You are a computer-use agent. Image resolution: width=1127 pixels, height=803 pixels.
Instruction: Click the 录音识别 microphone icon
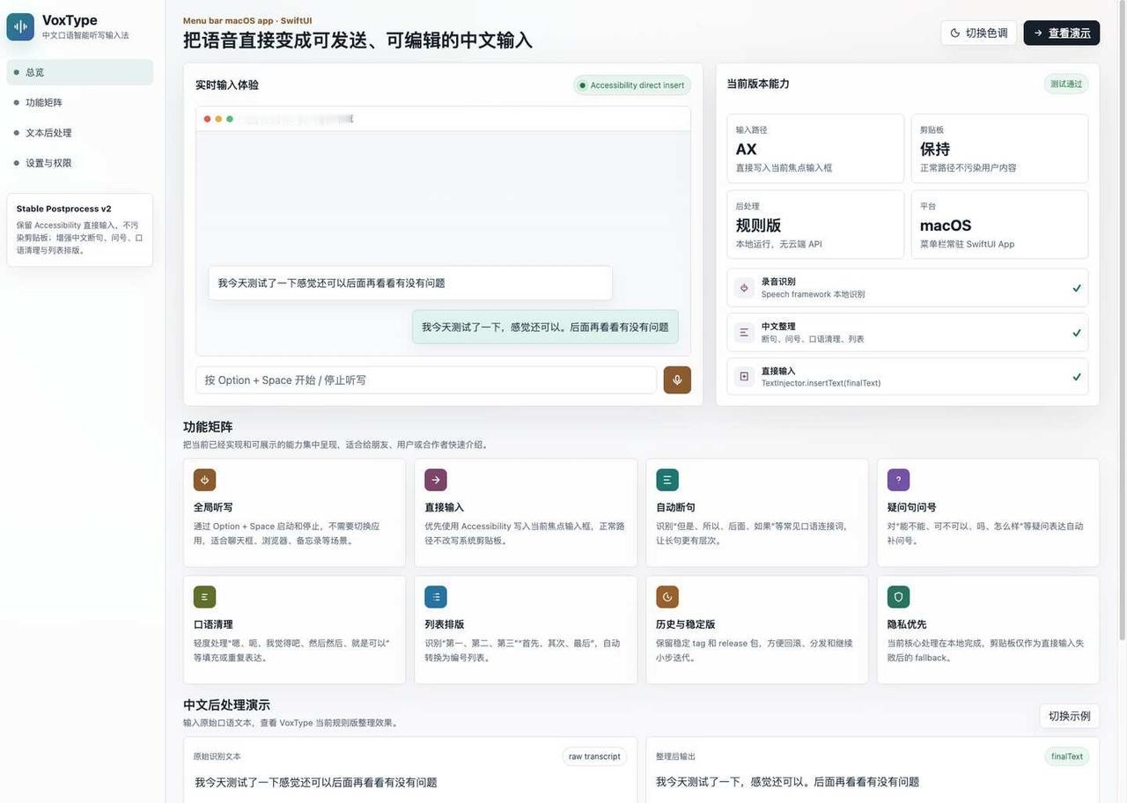pos(744,288)
